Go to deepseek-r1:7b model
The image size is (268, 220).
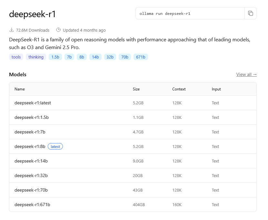click(x=29, y=132)
